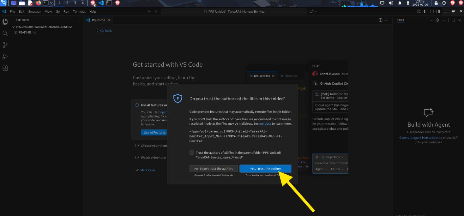
Task: Open the Help menu
Action: click(x=93, y=11)
